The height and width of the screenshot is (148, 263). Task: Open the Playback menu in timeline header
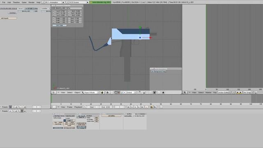tap(78, 107)
